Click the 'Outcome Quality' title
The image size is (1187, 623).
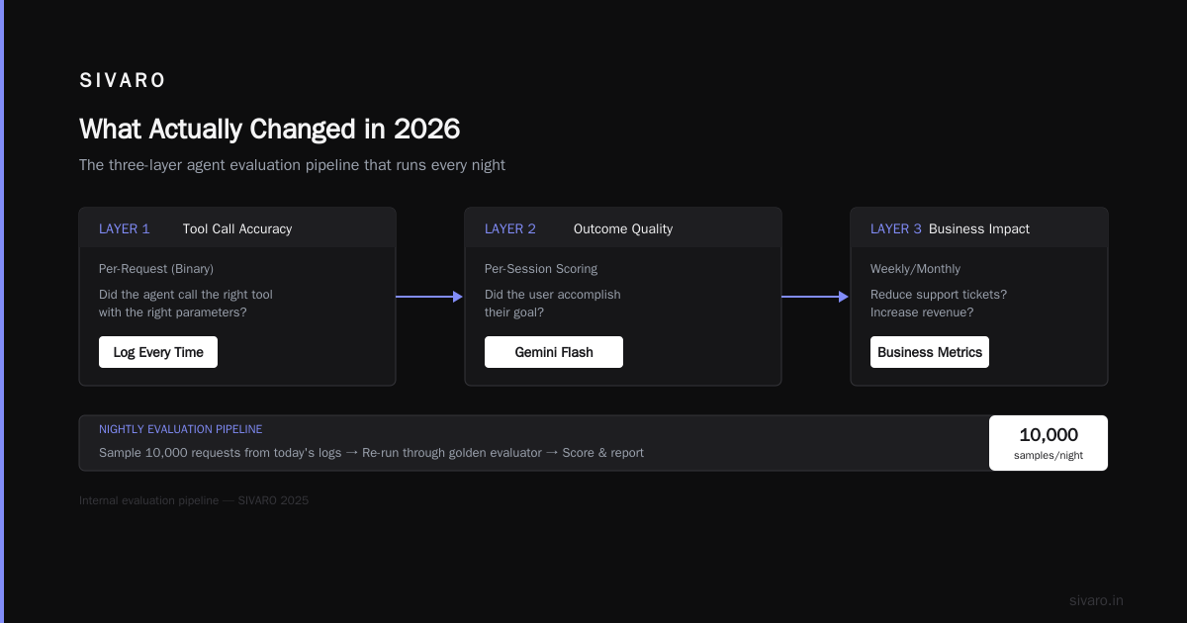point(623,228)
